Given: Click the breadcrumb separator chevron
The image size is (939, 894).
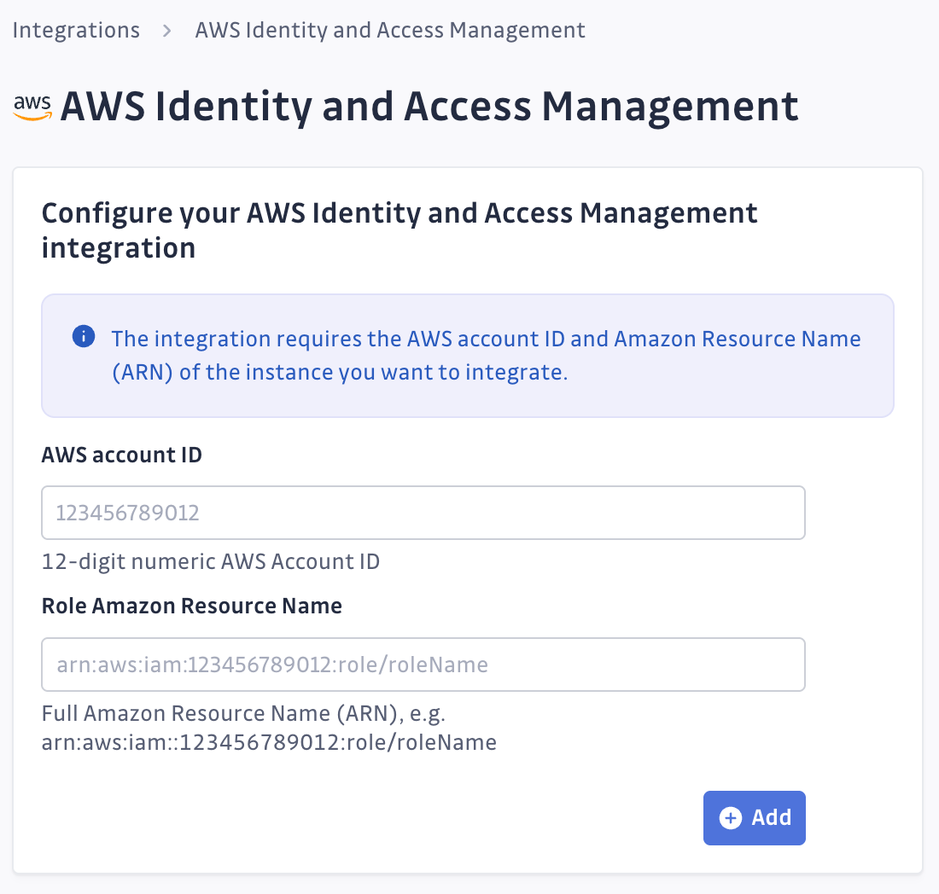Looking at the screenshot, I should [167, 30].
